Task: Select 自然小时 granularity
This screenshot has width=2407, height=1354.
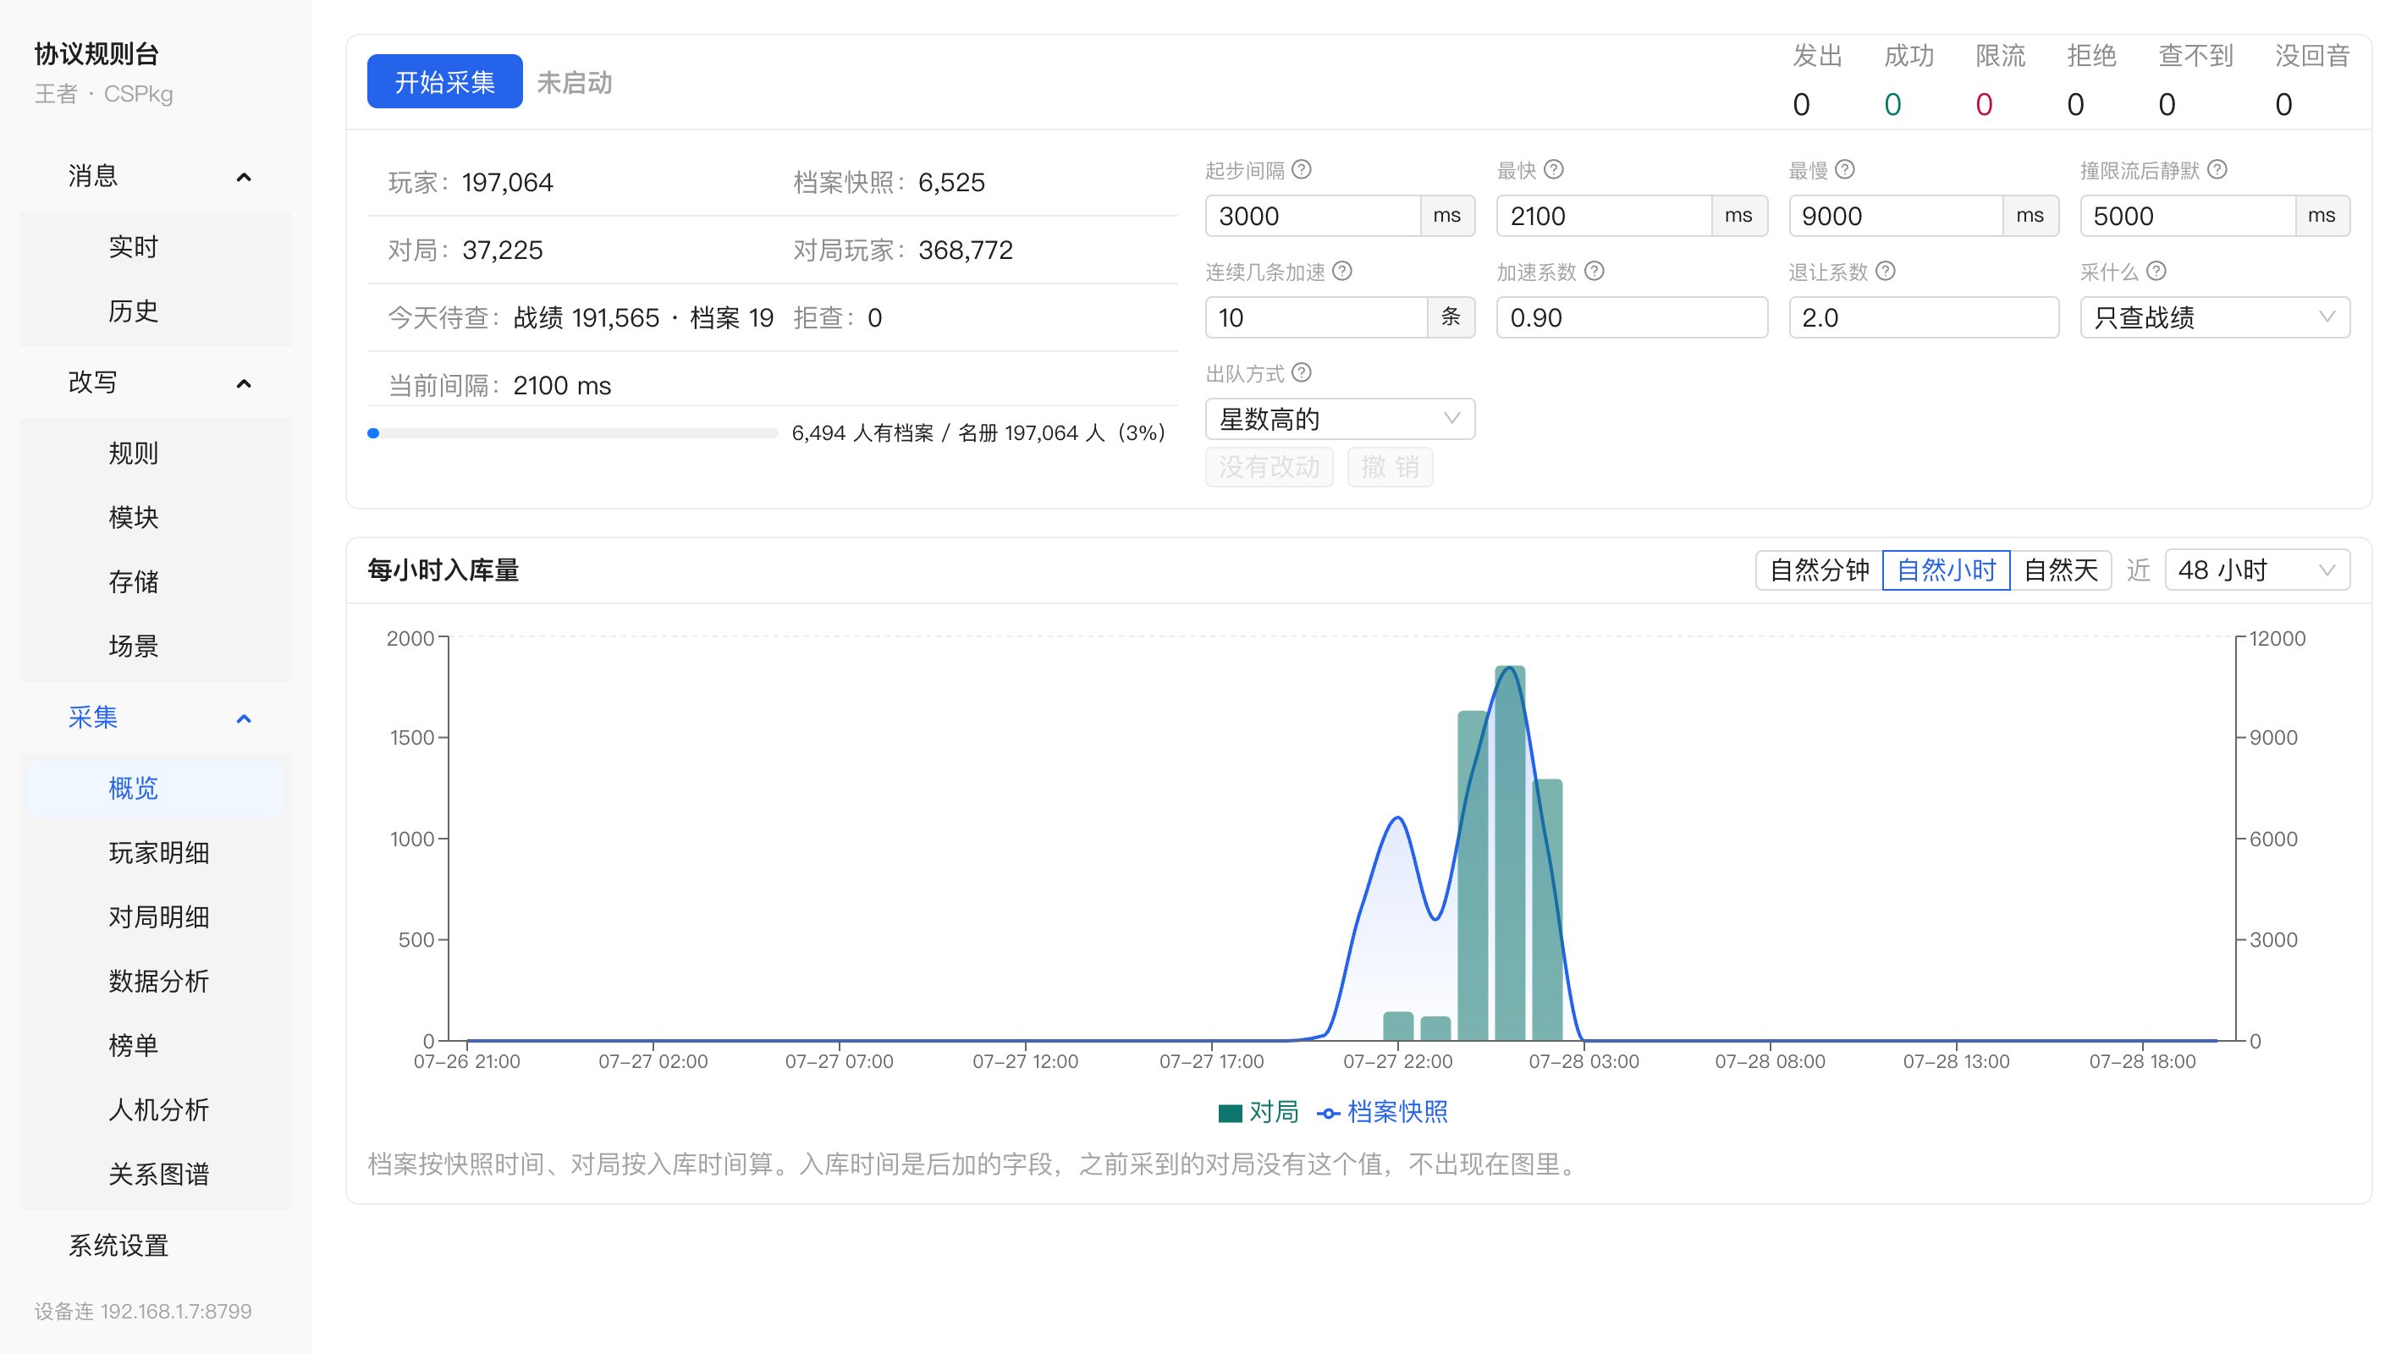Action: point(1946,570)
